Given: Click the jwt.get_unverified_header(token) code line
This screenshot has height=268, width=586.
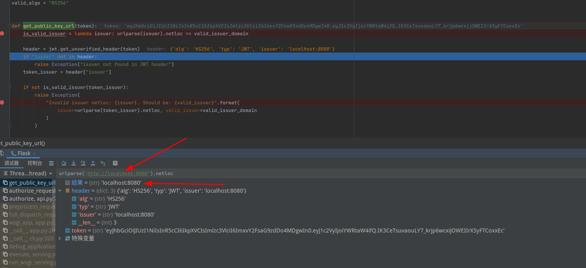Looking at the screenshot, I should click(81, 49).
